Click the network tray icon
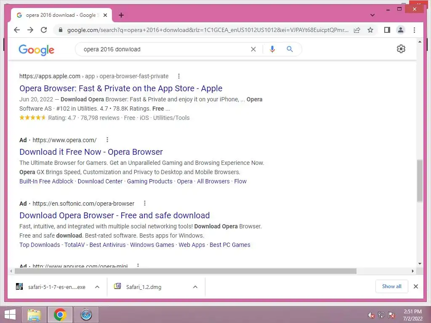Image resolution: width=431 pixels, height=323 pixels. click(x=381, y=315)
